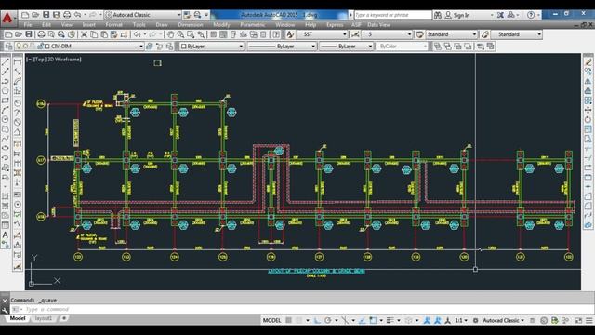
Task: Open annotation scale 1:1 dropdown
Action: point(461,320)
